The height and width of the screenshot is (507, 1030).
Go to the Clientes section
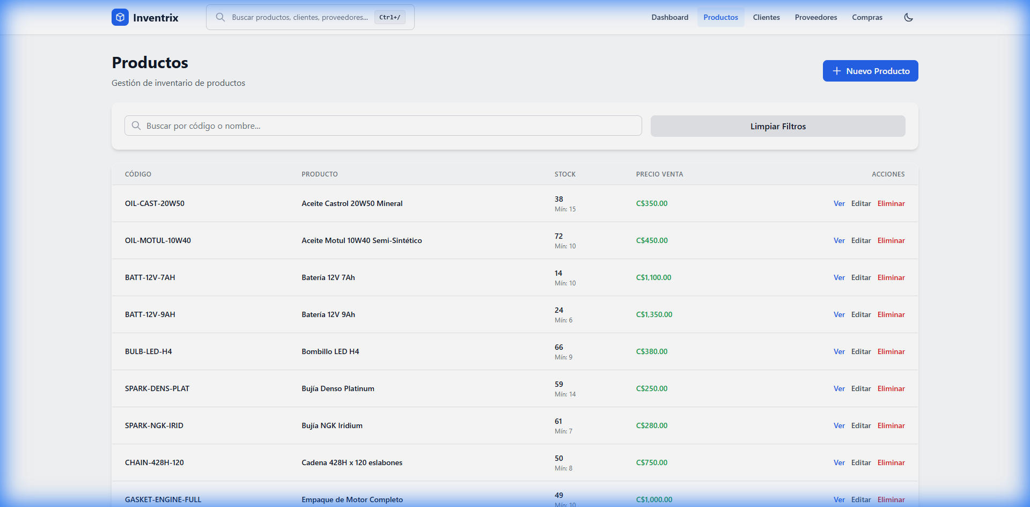[x=766, y=17]
